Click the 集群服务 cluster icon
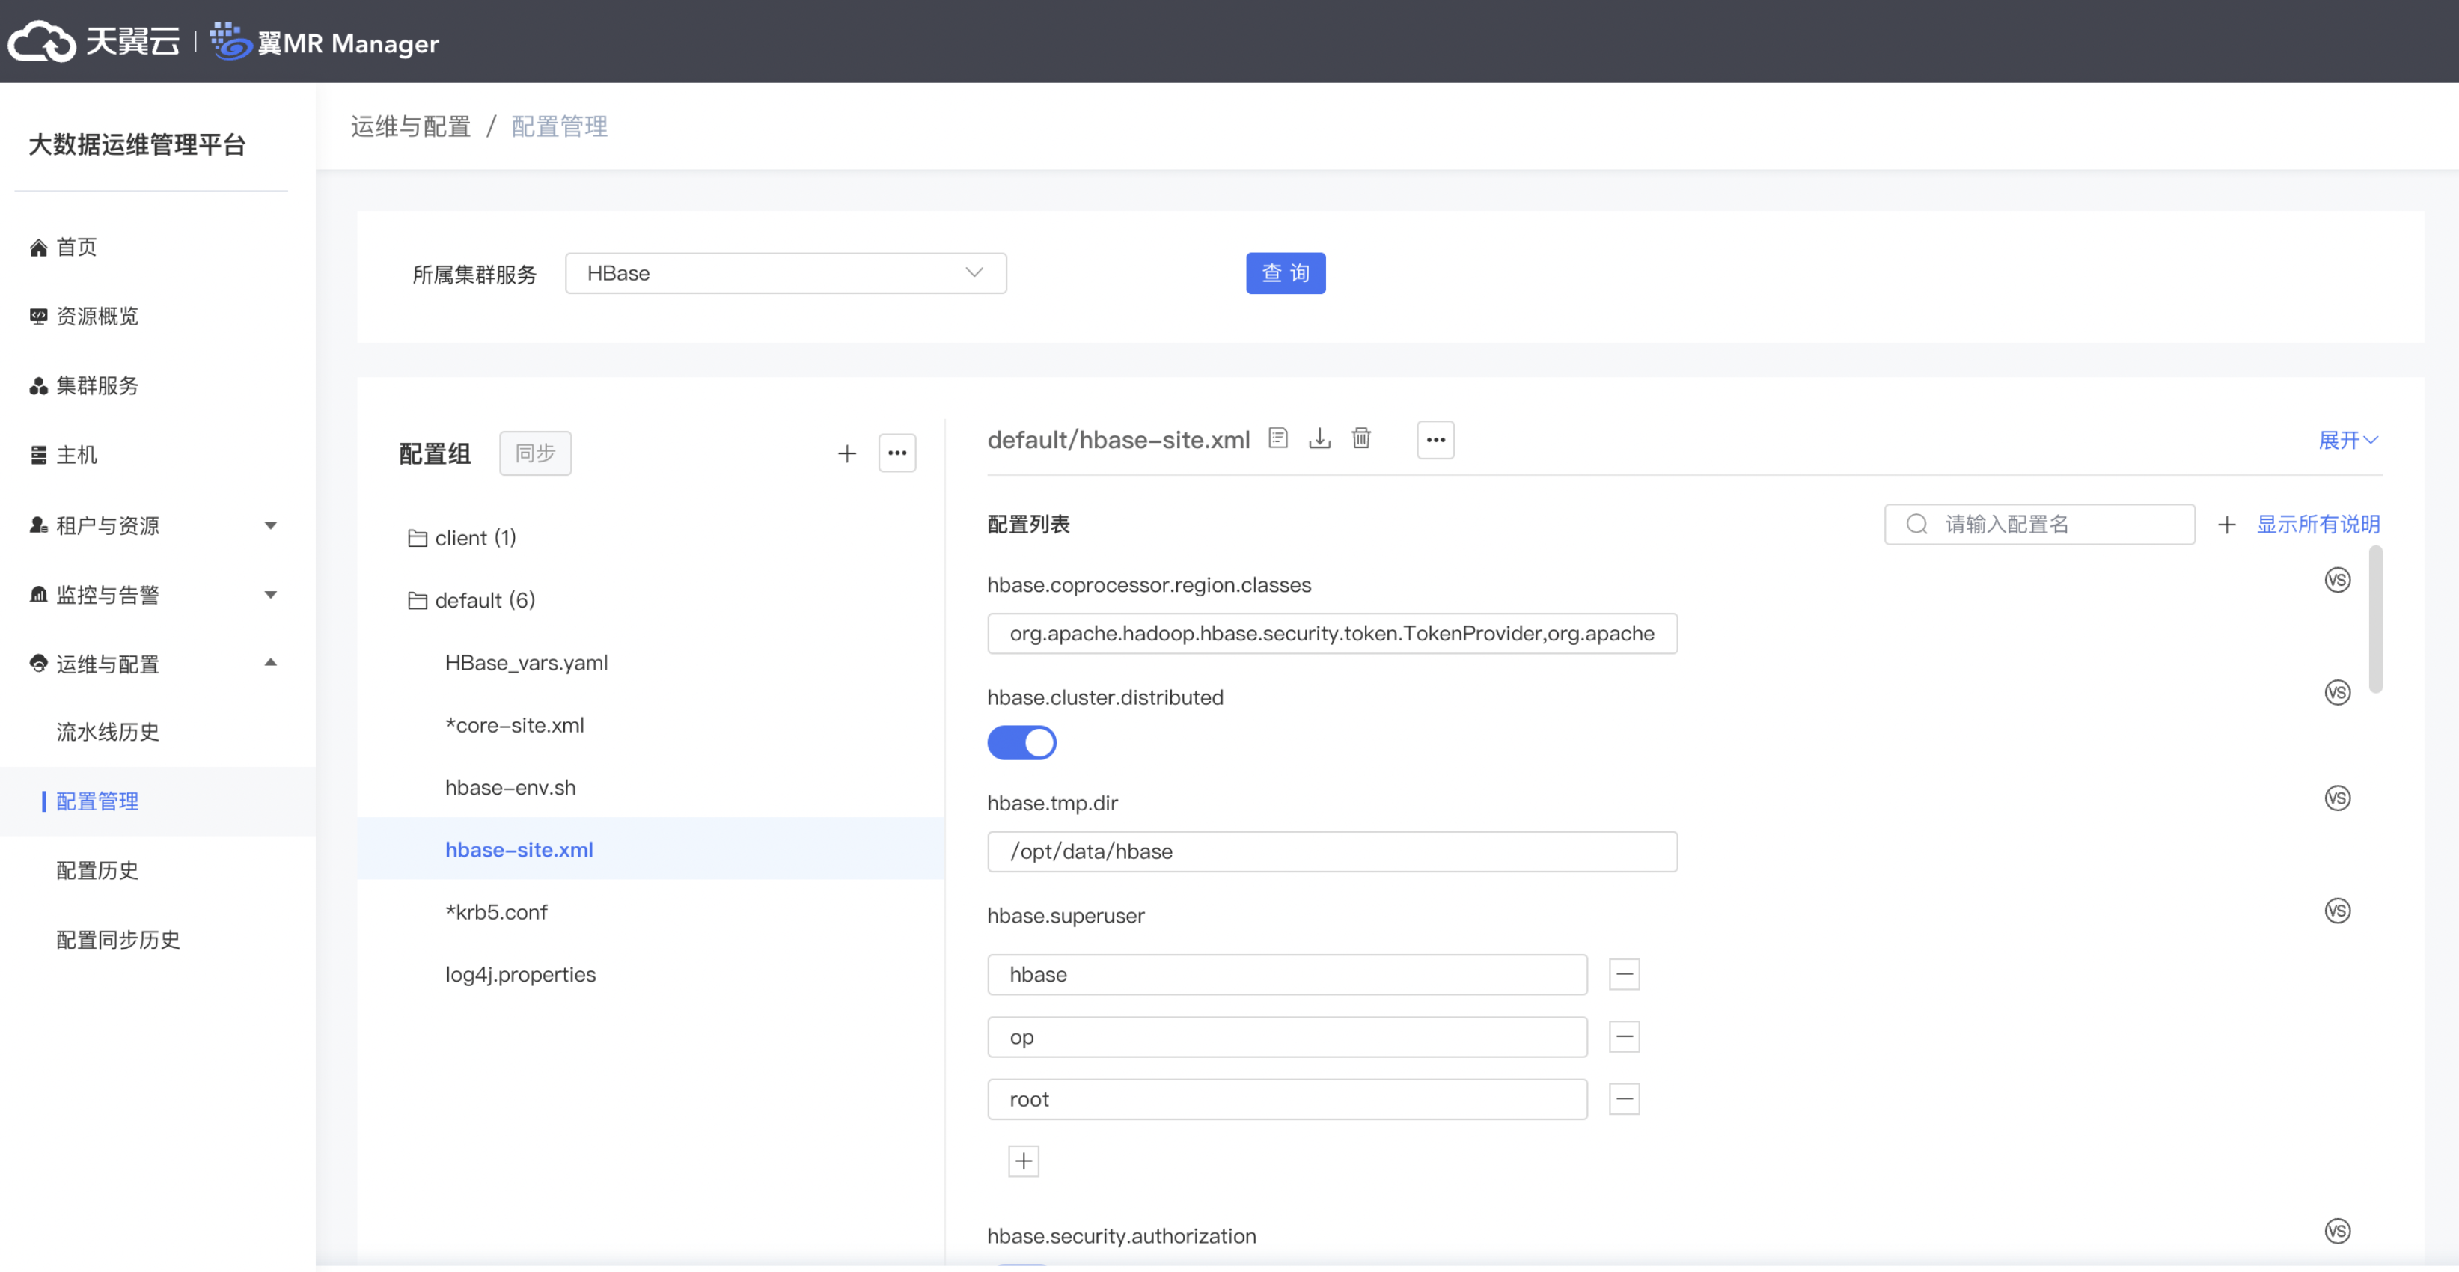 tap(38, 387)
